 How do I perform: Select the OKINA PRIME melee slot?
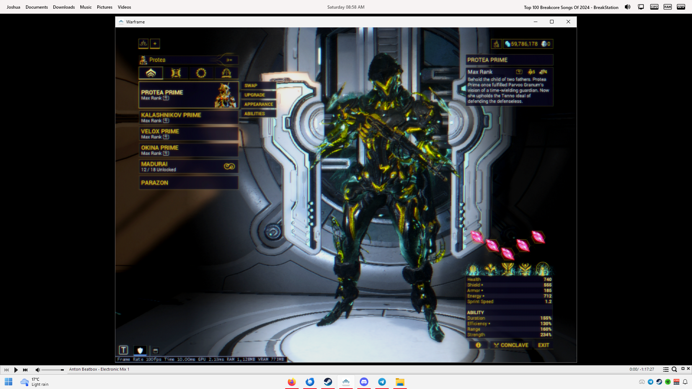click(x=188, y=150)
